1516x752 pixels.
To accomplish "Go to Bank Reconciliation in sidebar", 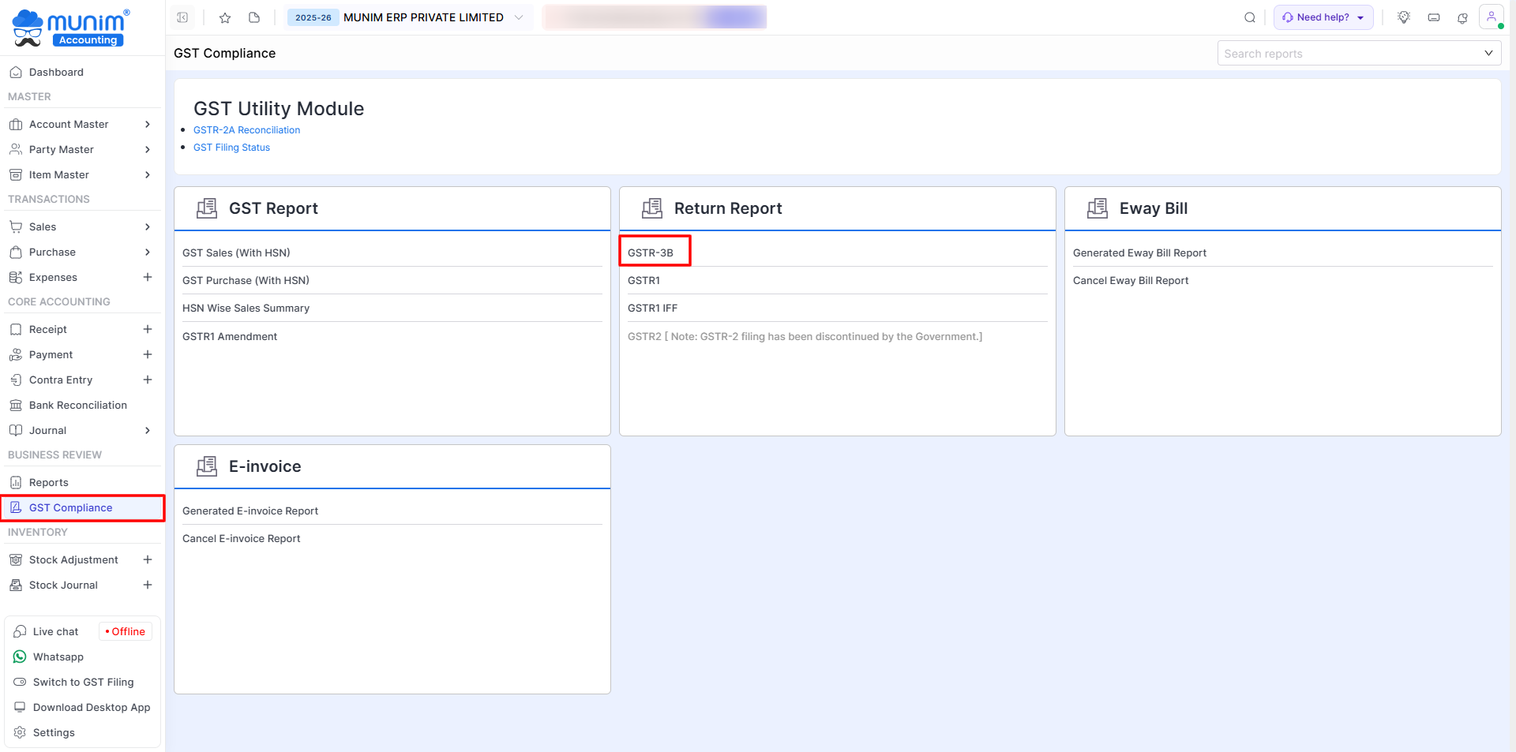I will 77,405.
